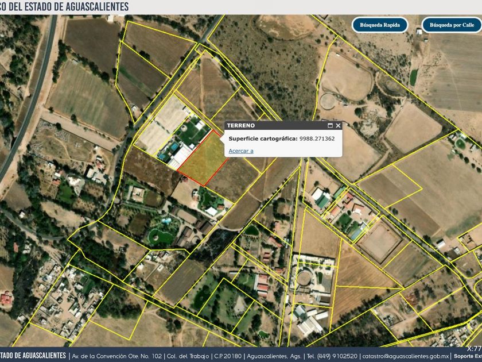
Task: Click the address Av. de la Convención Ote. No. 102
Action: tap(117, 356)
